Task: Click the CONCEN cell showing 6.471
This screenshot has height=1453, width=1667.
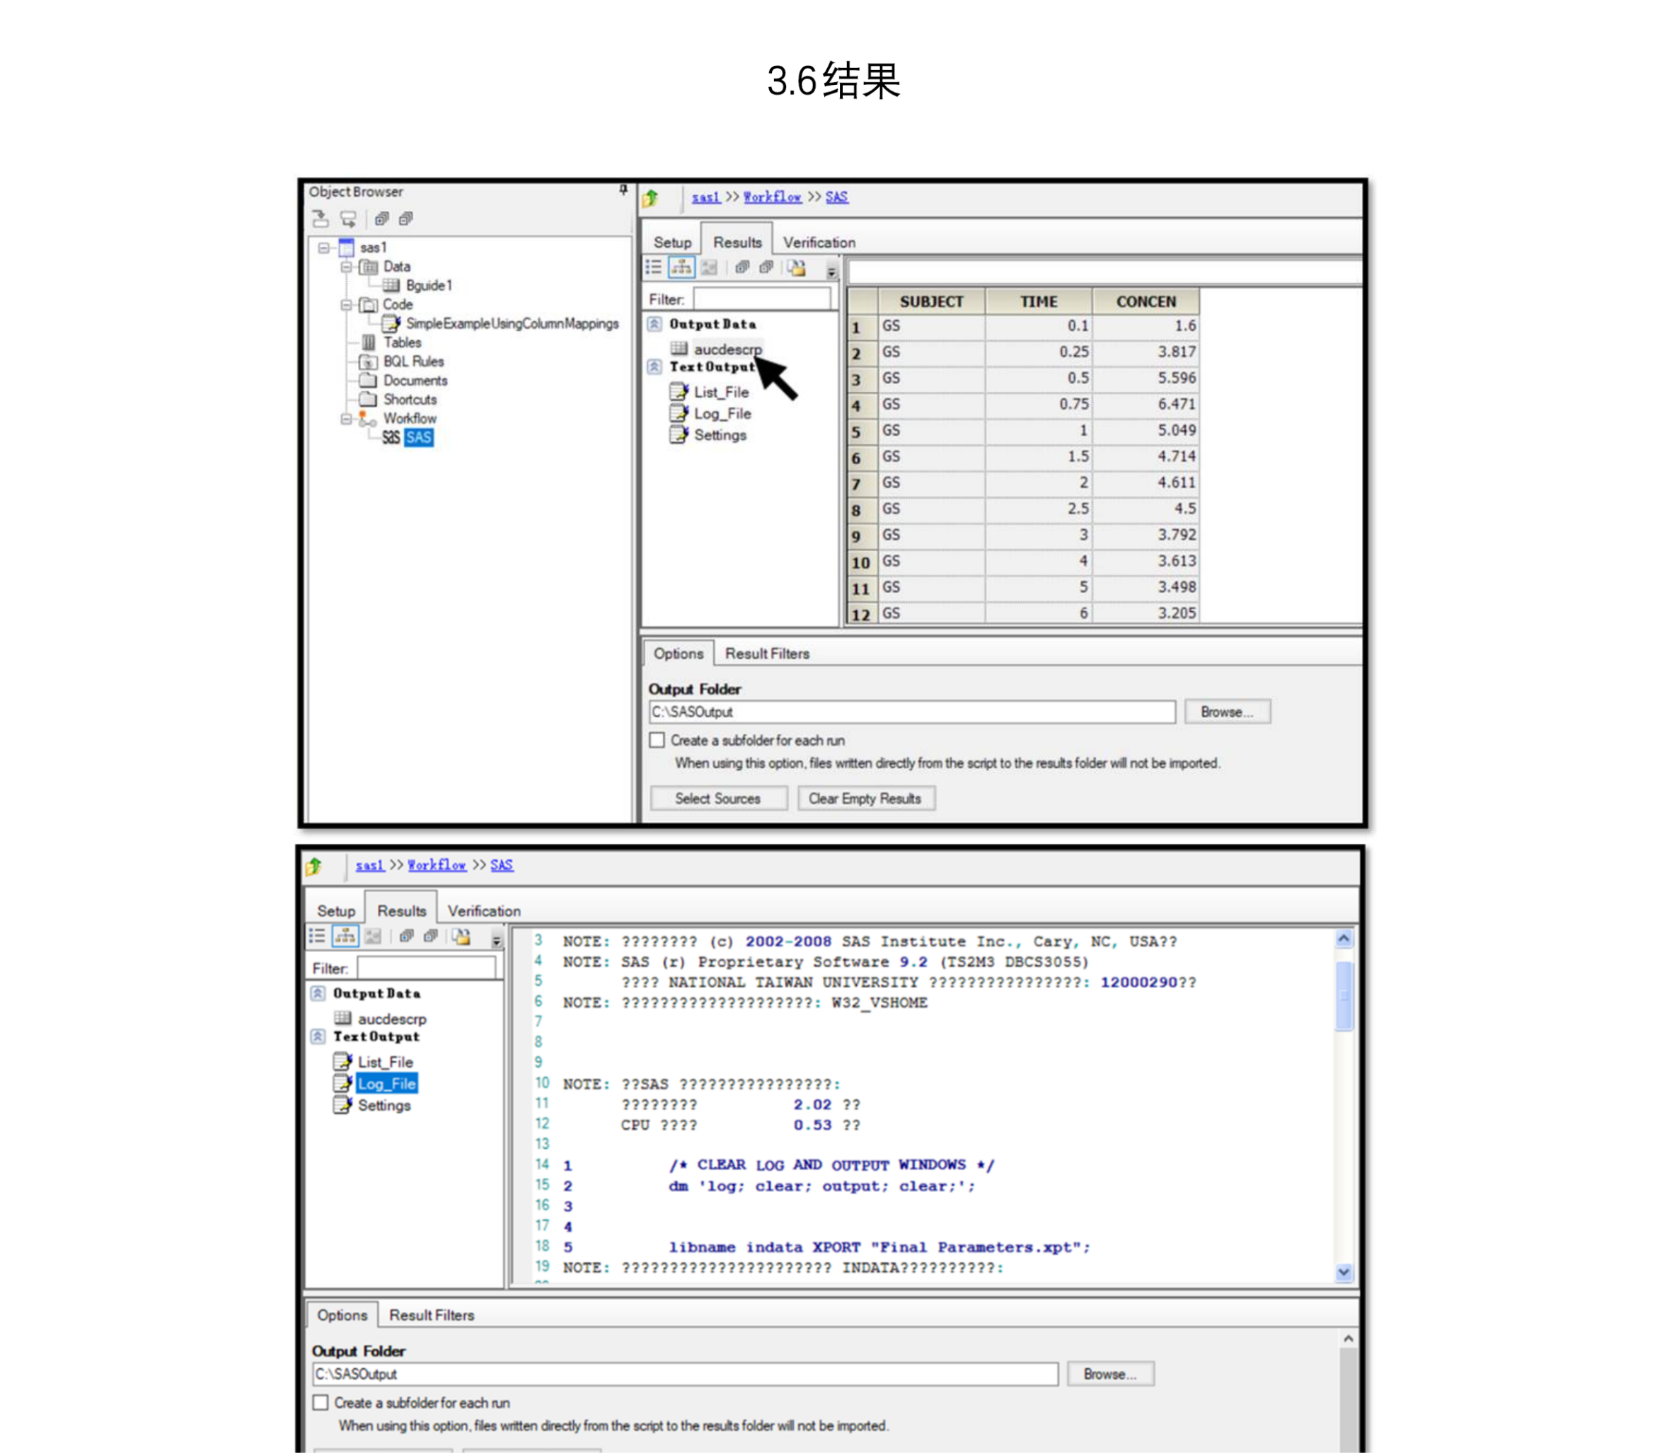Action: (x=1145, y=404)
